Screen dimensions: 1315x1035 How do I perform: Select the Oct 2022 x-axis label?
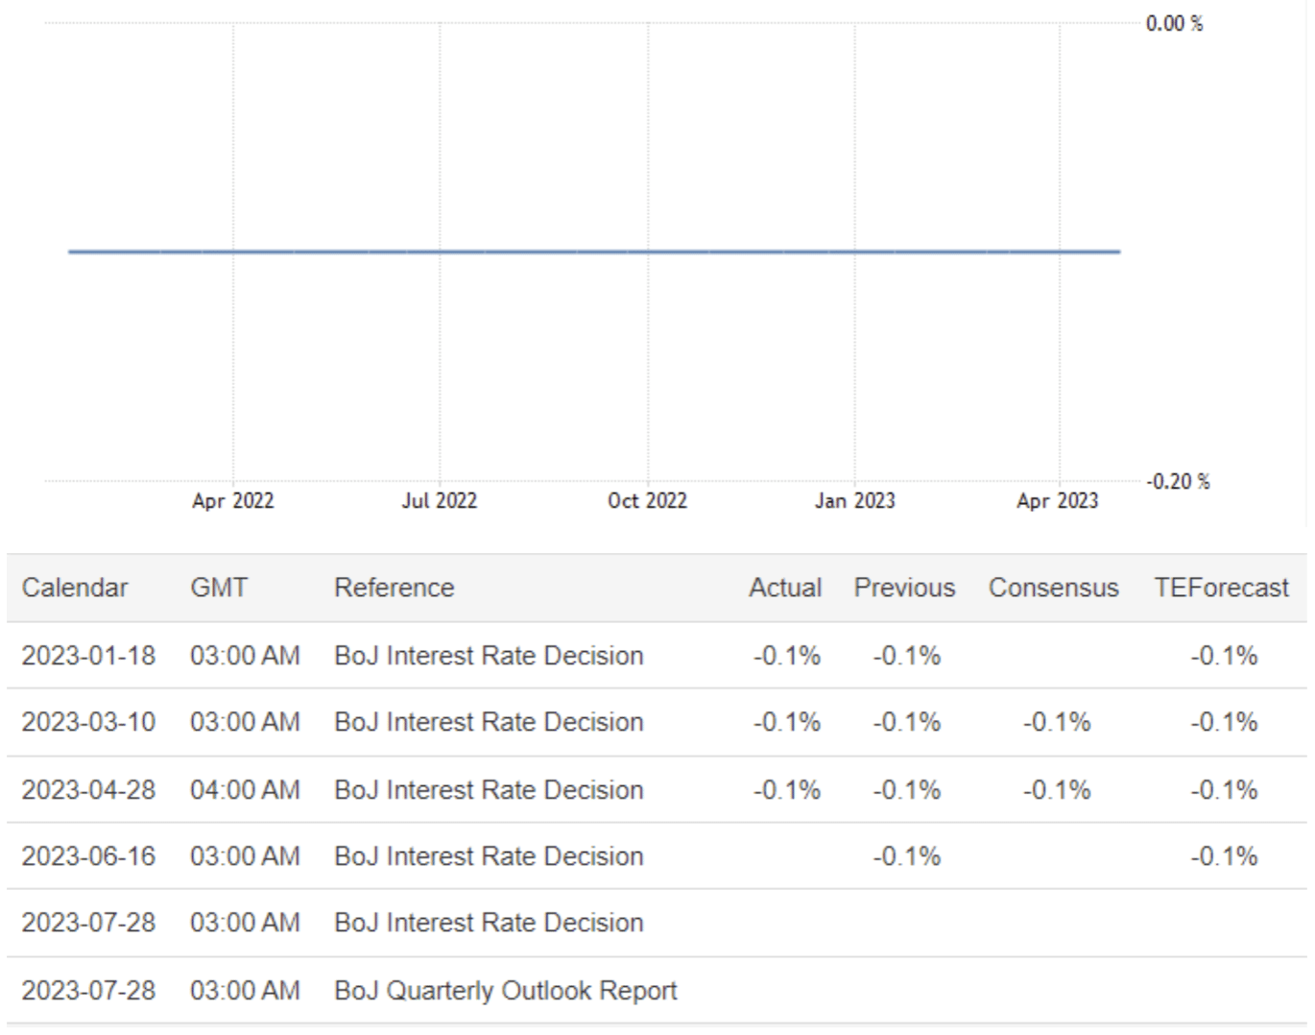tap(647, 501)
